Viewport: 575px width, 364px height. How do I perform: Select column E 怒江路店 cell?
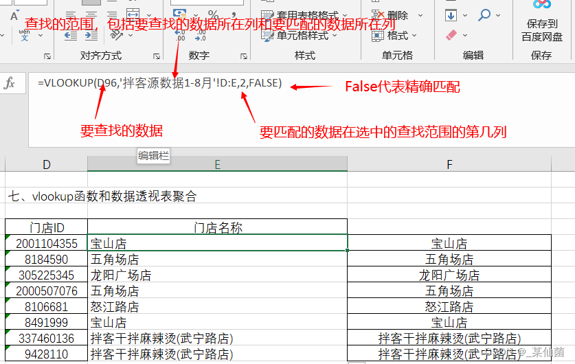click(217, 306)
